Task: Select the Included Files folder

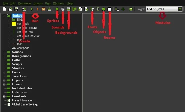Action: click(x=22, y=88)
